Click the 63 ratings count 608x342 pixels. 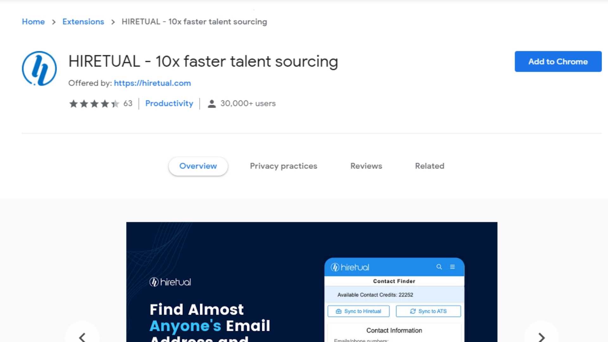click(128, 104)
